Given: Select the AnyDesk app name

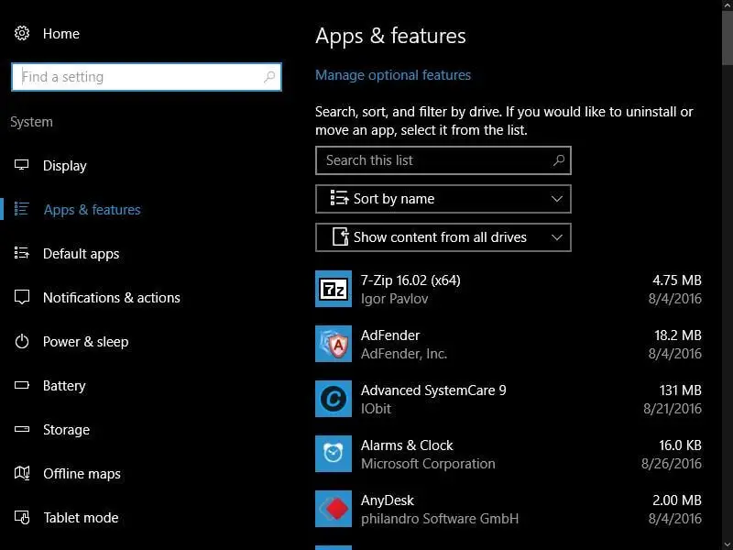Looking at the screenshot, I should (x=387, y=500).
